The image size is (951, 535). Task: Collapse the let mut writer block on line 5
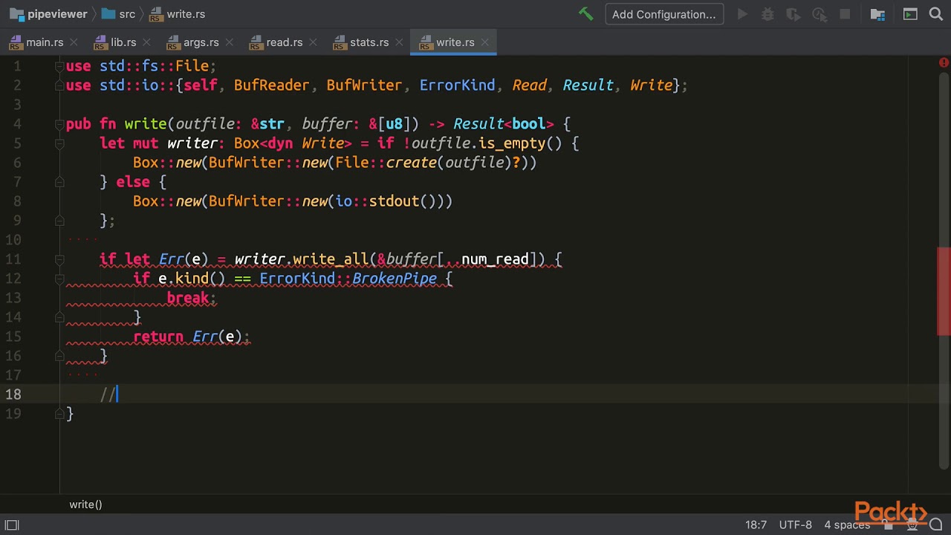click(59, 143)
